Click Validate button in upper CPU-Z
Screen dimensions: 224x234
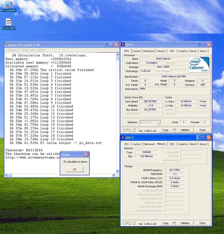[185, 130]
